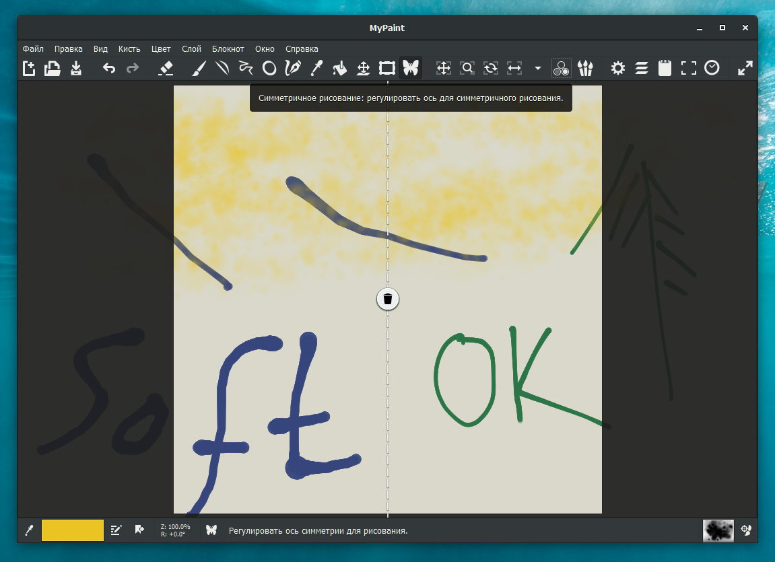This screenshot has height=562, width=775.
Task: Open the brush settings editor in status bar
Action: 116,530
